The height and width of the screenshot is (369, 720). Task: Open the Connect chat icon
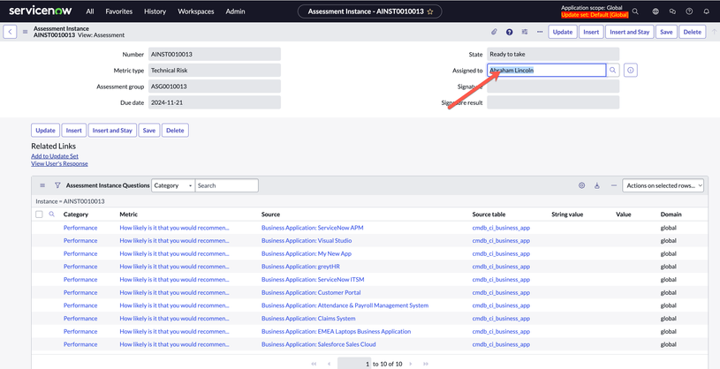click(672, 11)
